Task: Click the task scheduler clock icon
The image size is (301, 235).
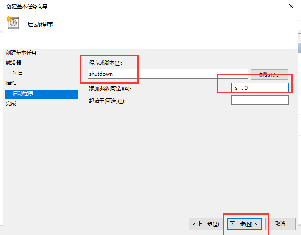Action: (13, 23)
